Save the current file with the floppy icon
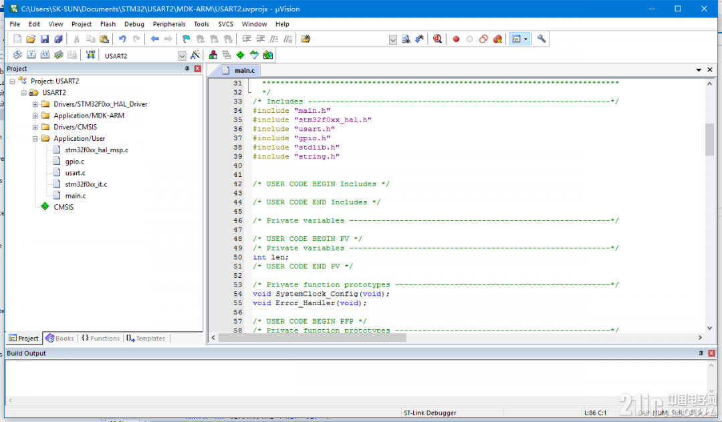 pos(45,39)
